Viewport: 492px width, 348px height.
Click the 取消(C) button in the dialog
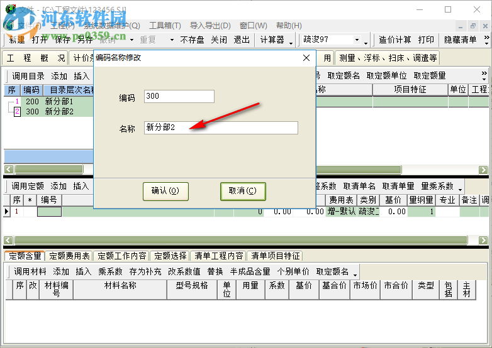click(x=243, y=192)
